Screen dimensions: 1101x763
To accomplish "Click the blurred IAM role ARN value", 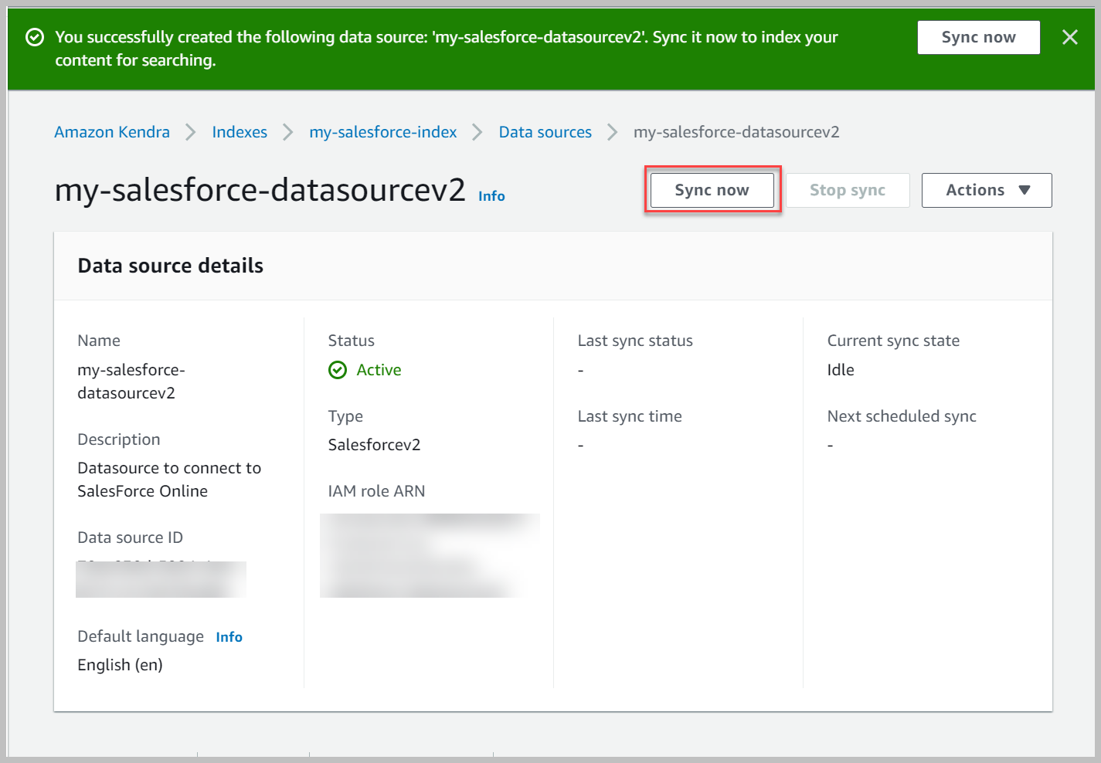I will pyautogui.click(x=429, y=554).
